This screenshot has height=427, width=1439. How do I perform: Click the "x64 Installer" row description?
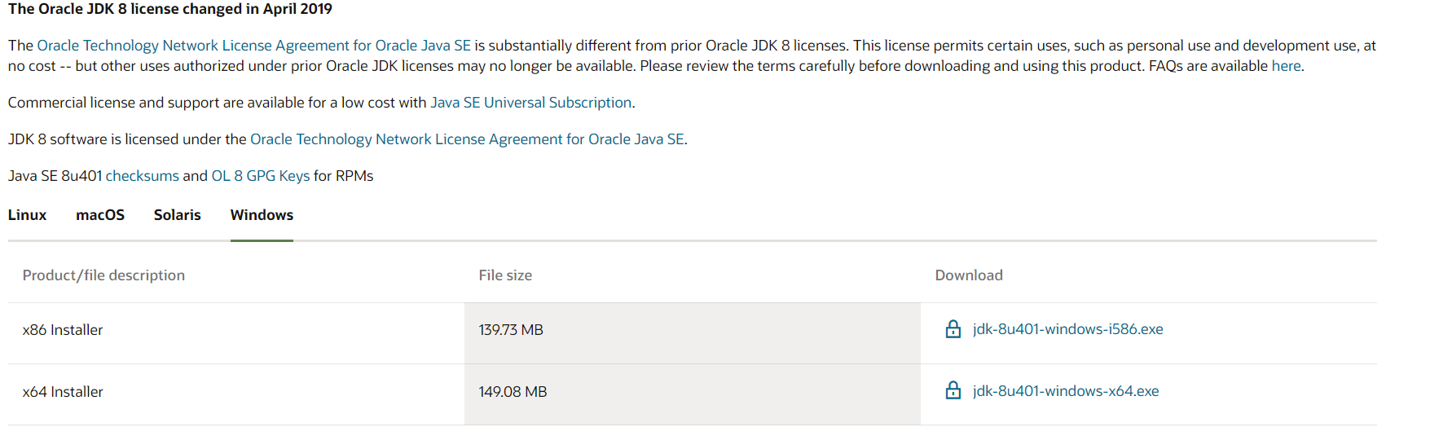pos(63,392)
